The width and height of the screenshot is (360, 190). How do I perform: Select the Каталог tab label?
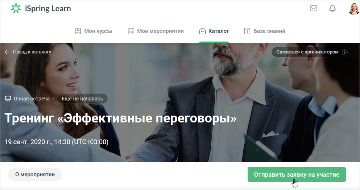[219, 31]
